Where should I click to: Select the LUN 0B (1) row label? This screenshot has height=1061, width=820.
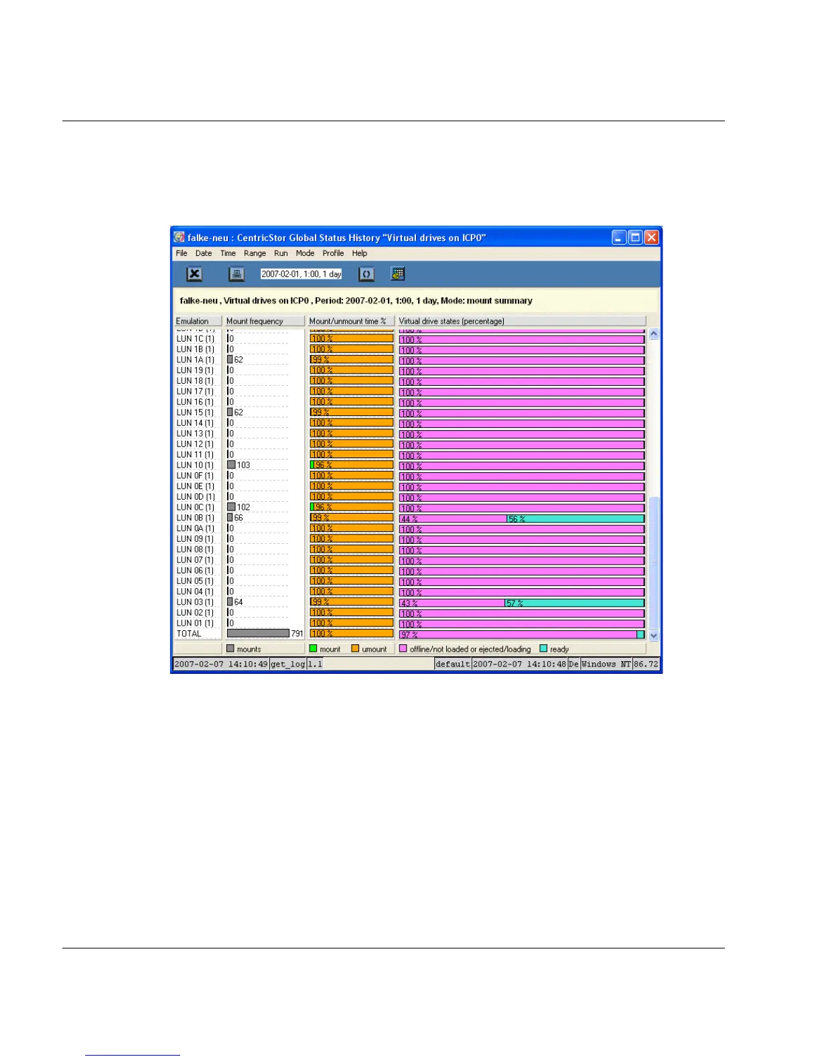[196, 518]
